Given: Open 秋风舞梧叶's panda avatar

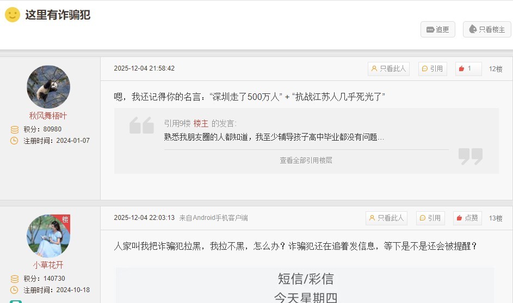Looking at the screenshot, I should click(48, 87).
